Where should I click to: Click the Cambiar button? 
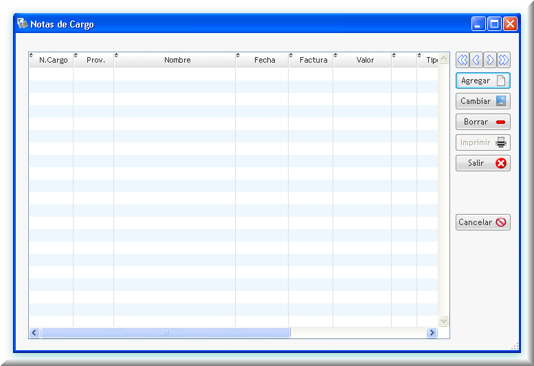coord(483,101)
